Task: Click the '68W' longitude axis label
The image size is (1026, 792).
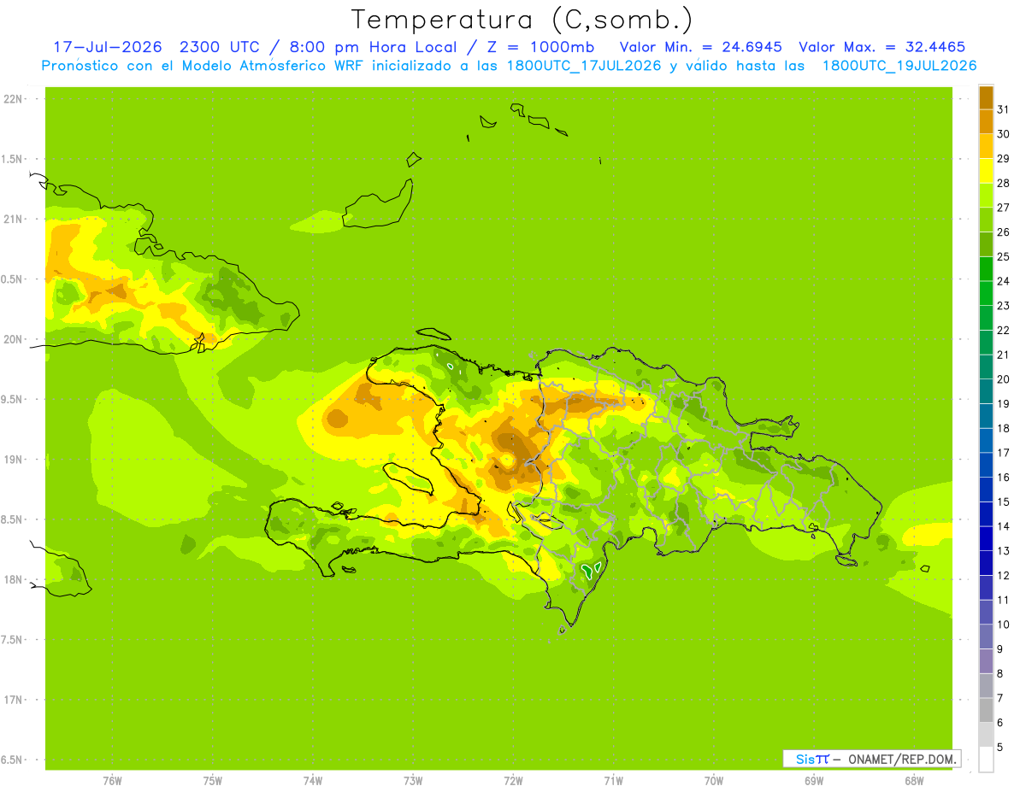Action: (914, 781)
